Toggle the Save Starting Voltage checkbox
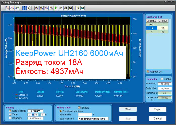This screenshot has height=125, width=176. pyautogui.click(x=61, y=111)
